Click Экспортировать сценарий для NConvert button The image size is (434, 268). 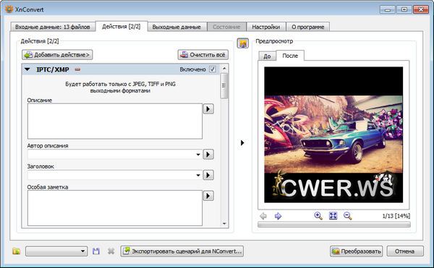tap(182, 251)
